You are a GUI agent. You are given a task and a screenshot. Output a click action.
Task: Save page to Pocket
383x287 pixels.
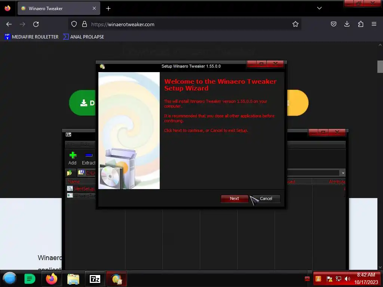click(333, 24)
